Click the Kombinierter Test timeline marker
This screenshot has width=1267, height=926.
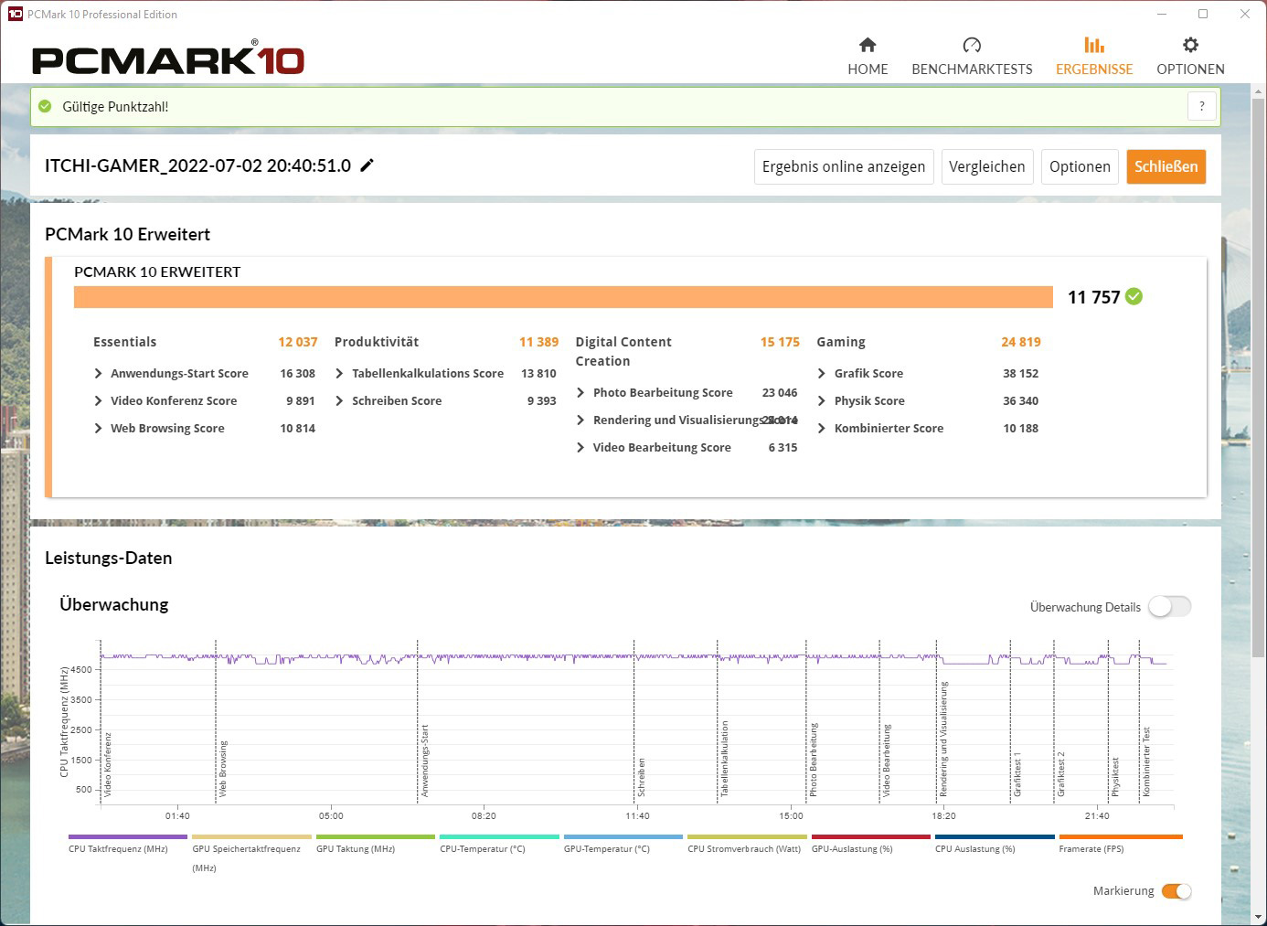[x=1146, y=762]
